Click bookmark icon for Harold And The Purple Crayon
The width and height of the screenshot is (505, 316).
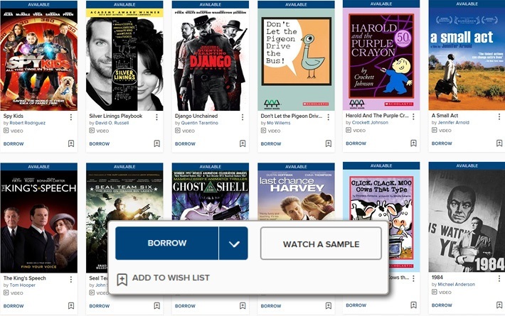tap(414, 143)
